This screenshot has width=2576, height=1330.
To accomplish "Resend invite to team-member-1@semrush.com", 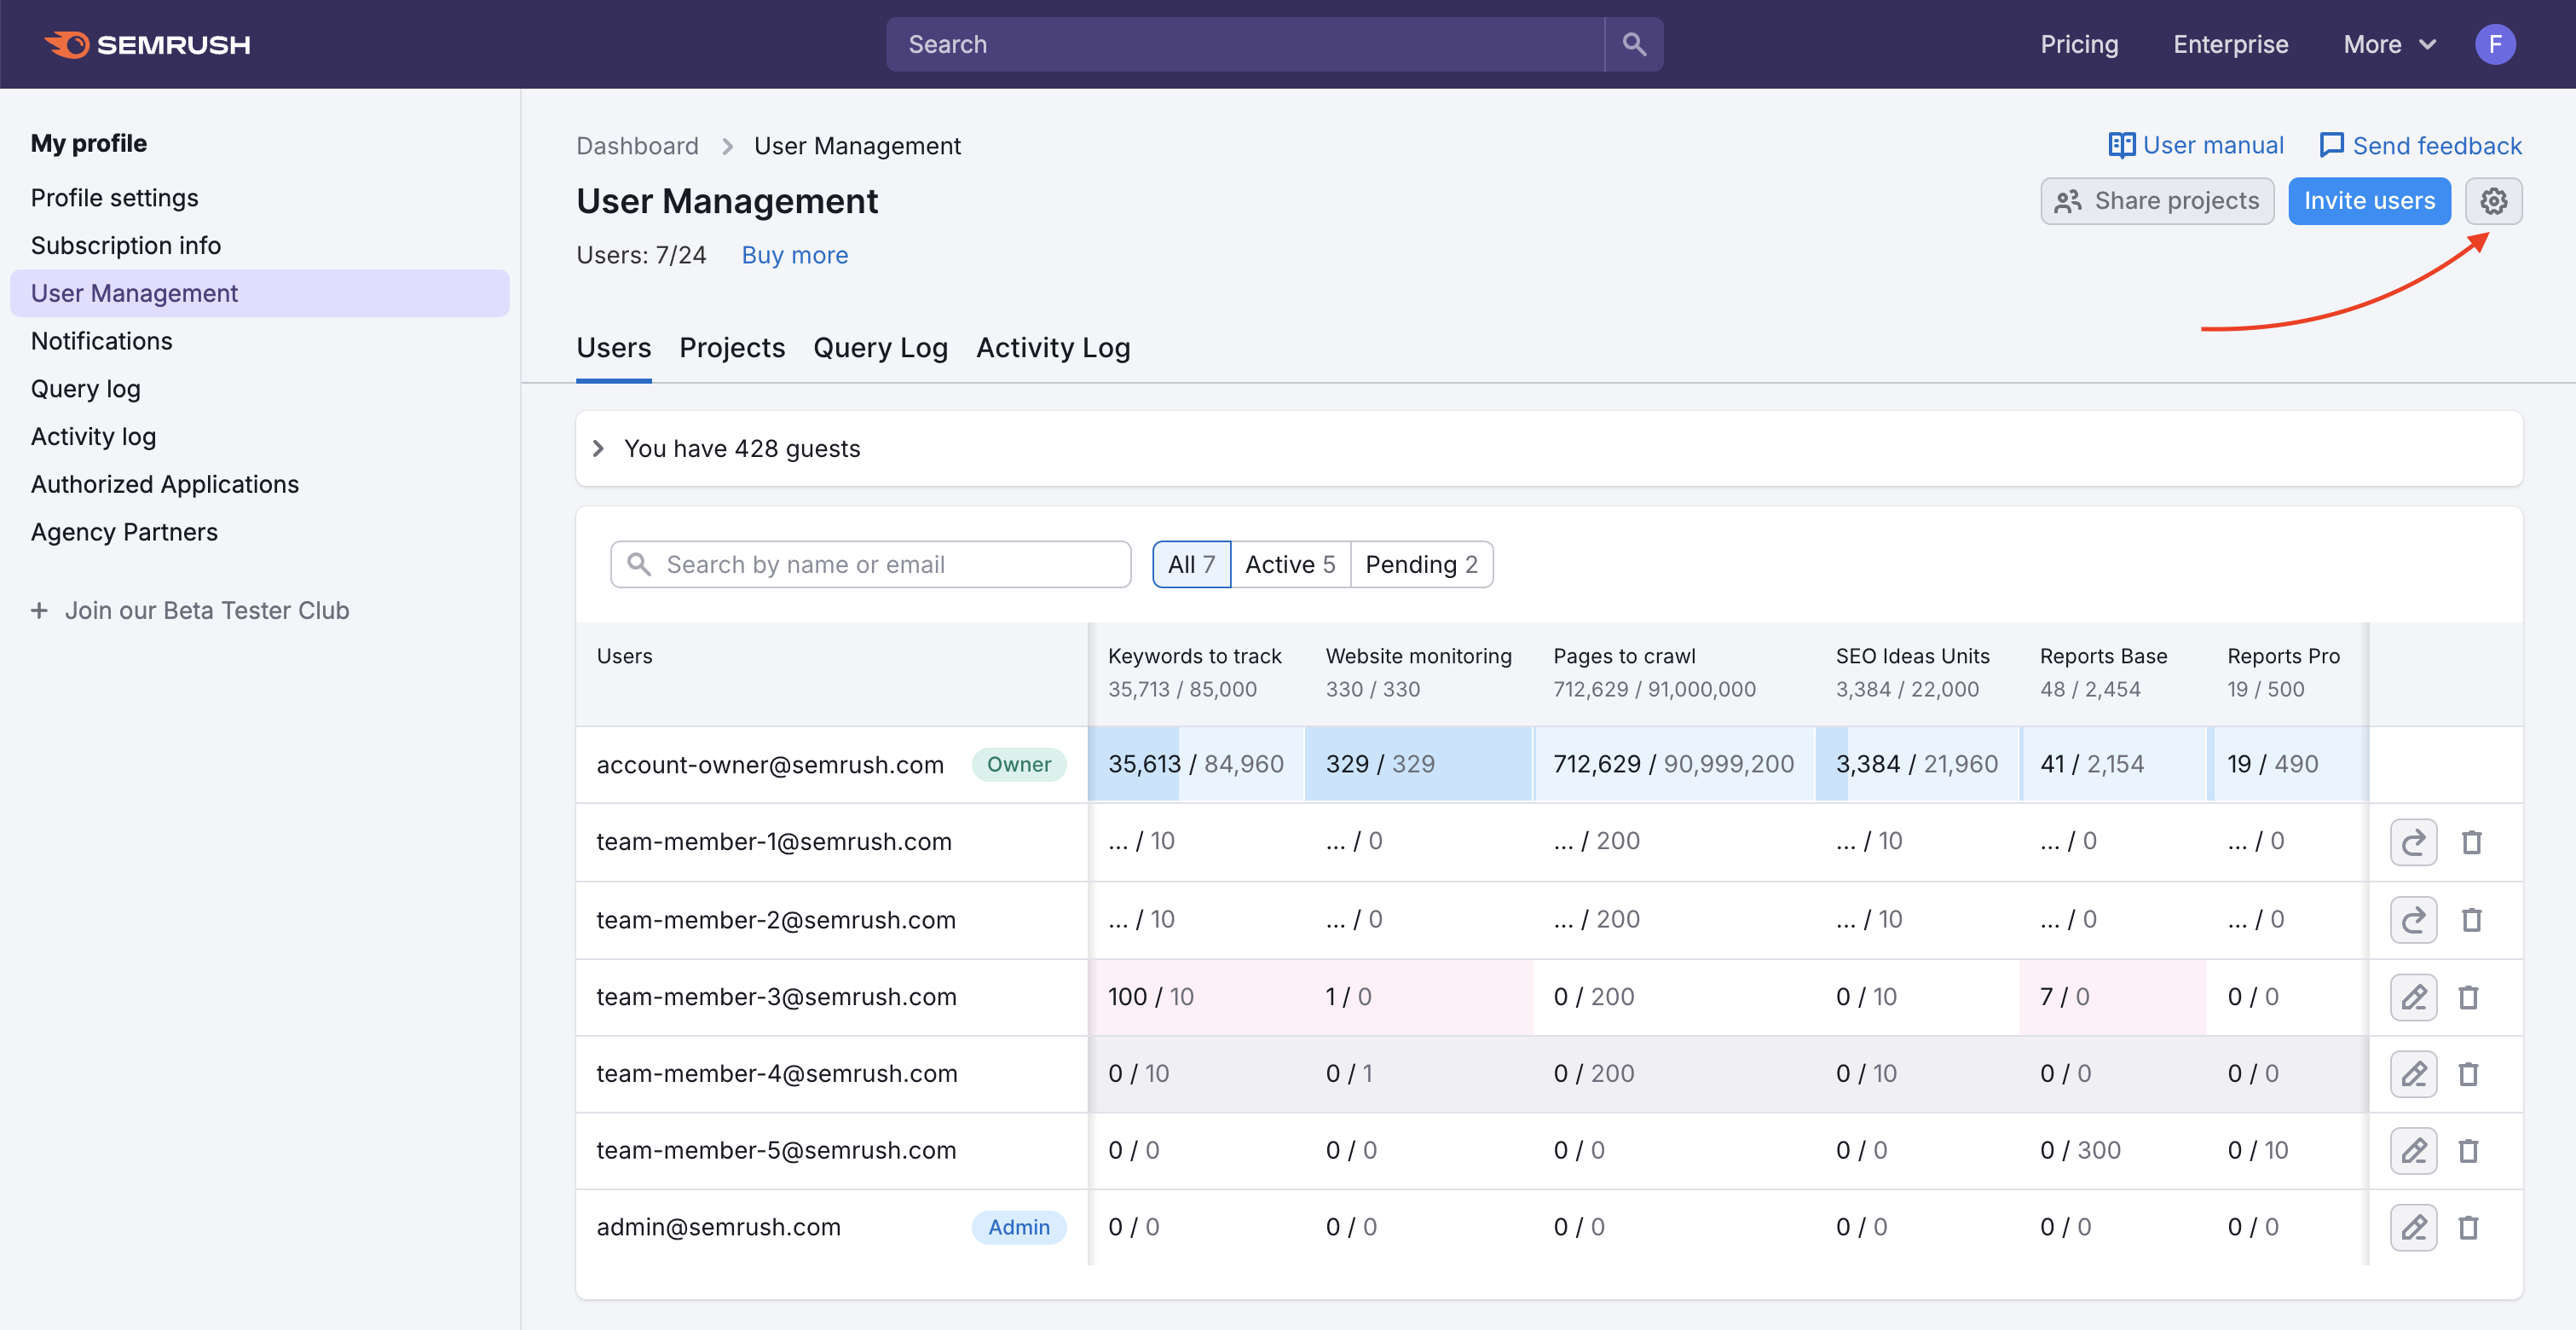I will click(x=2413, y=842).
